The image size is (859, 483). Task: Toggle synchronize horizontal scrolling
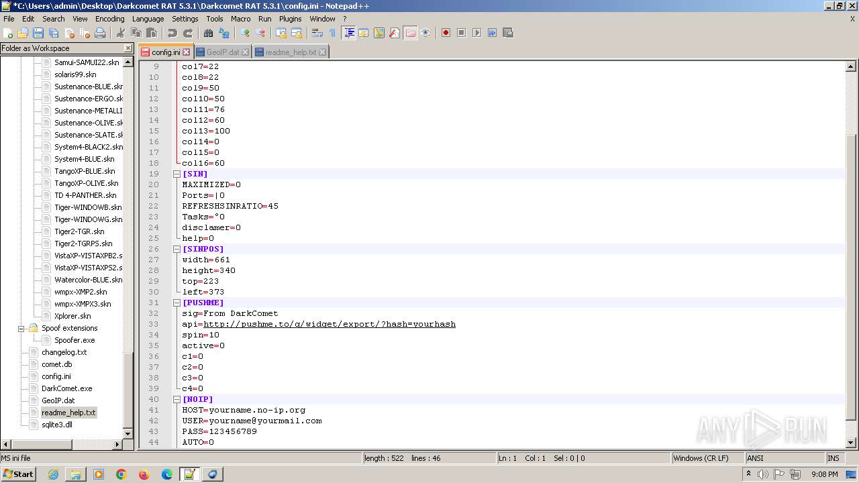(x=297, y=33)
